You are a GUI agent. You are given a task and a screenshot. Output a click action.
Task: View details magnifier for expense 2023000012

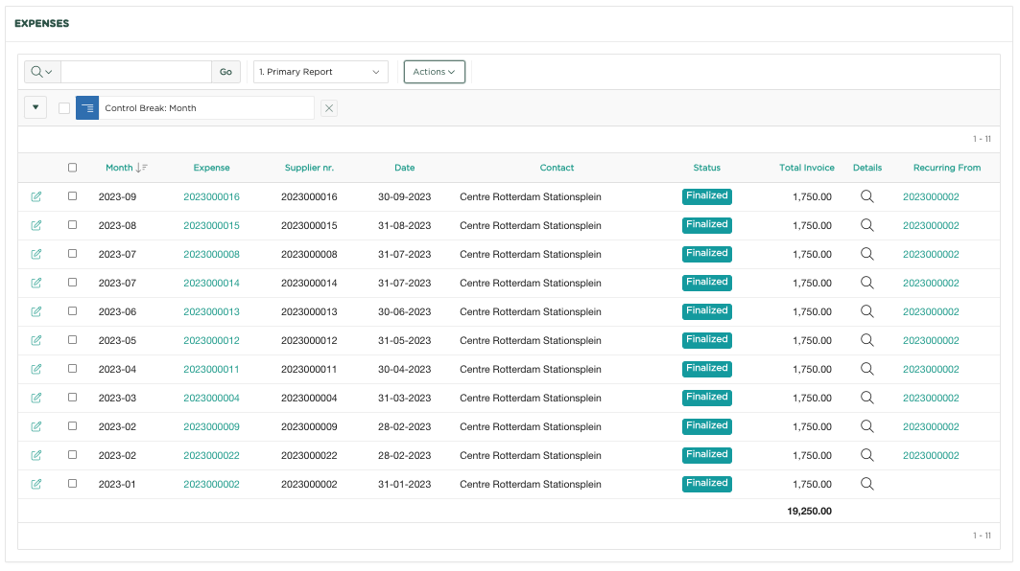[867, 340]
